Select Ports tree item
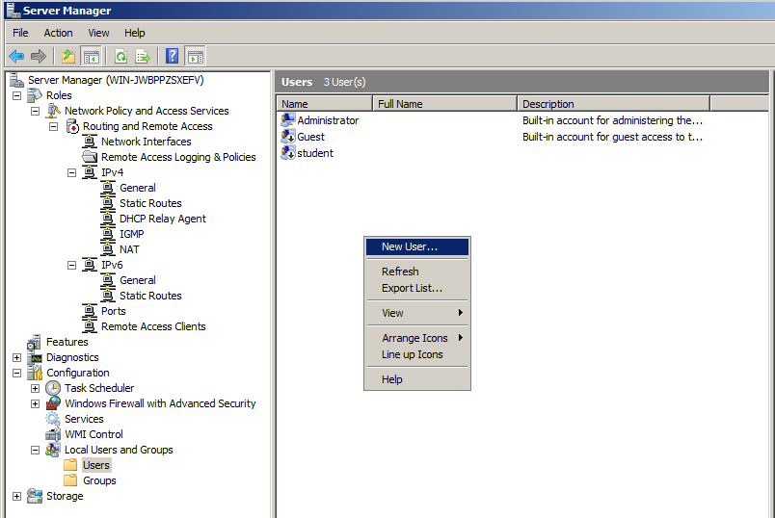Screen dimensions: 775x518 pos(113,311)
